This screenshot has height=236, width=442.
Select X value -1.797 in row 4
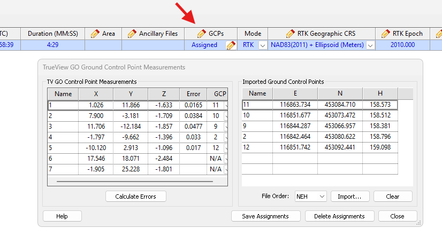96,137
